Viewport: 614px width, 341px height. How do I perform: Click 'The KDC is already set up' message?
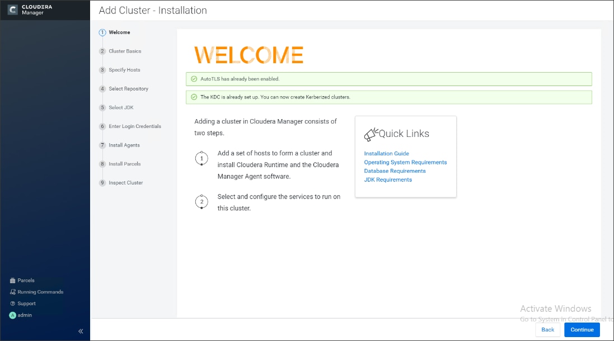tap(275, 97)
